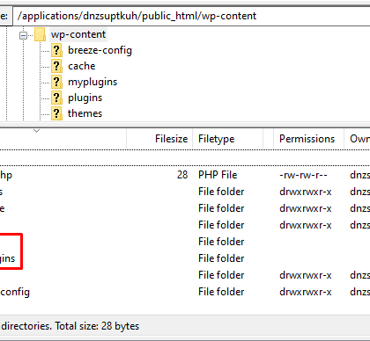Toggle filename sort order arrow
The width and height of the screenshot is (370, 341).
[x=36, y=131]
